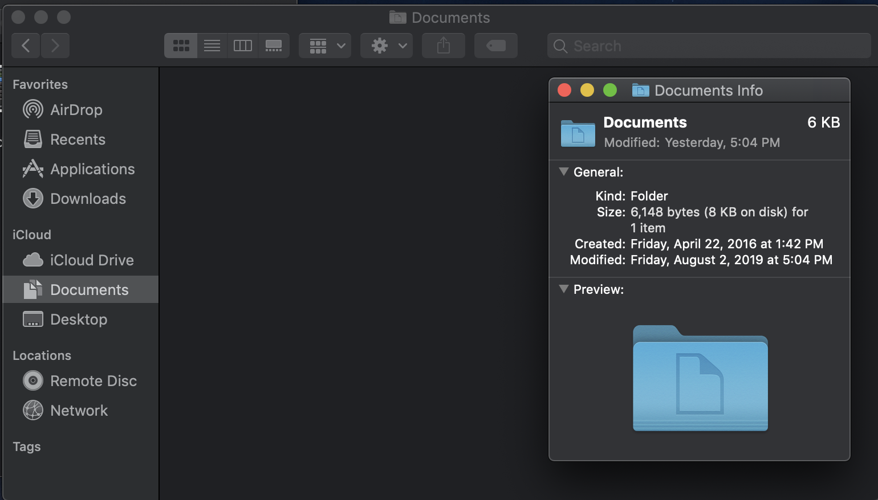Image resolution: width=878 pixels, height=500 pixels.
Task: Click the Share toolbar button
Action: coord(444,46)
